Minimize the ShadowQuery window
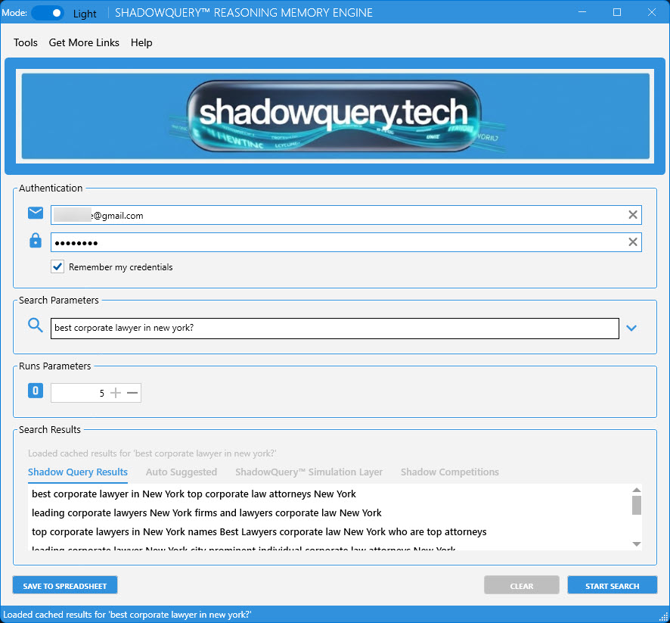The image size is (670, 623). pyautogui.click(x=582, y=12)
